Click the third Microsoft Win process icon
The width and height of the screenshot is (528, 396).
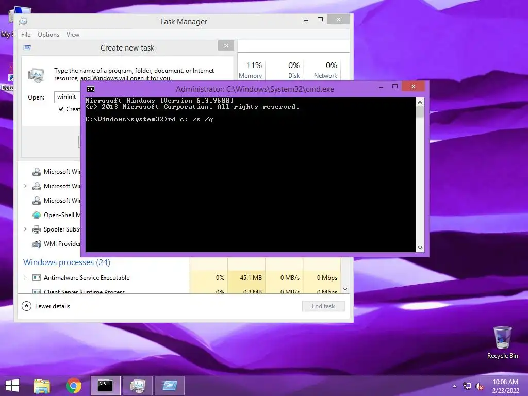click(x=37, y=201)
